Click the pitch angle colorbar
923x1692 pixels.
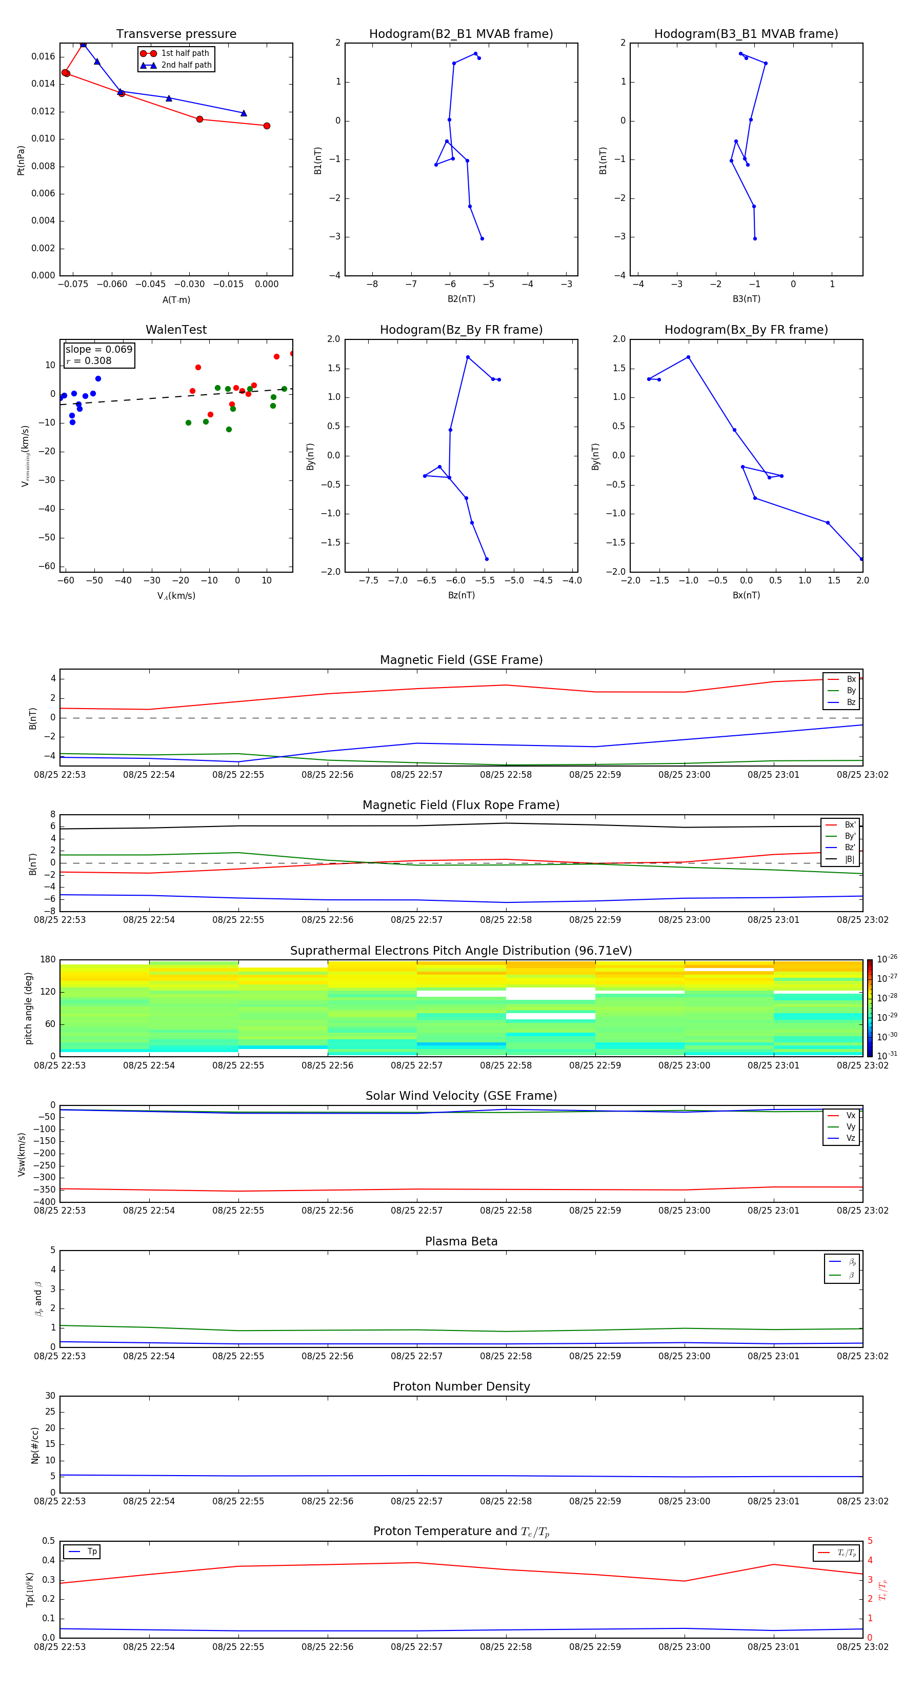point(870,1008)
